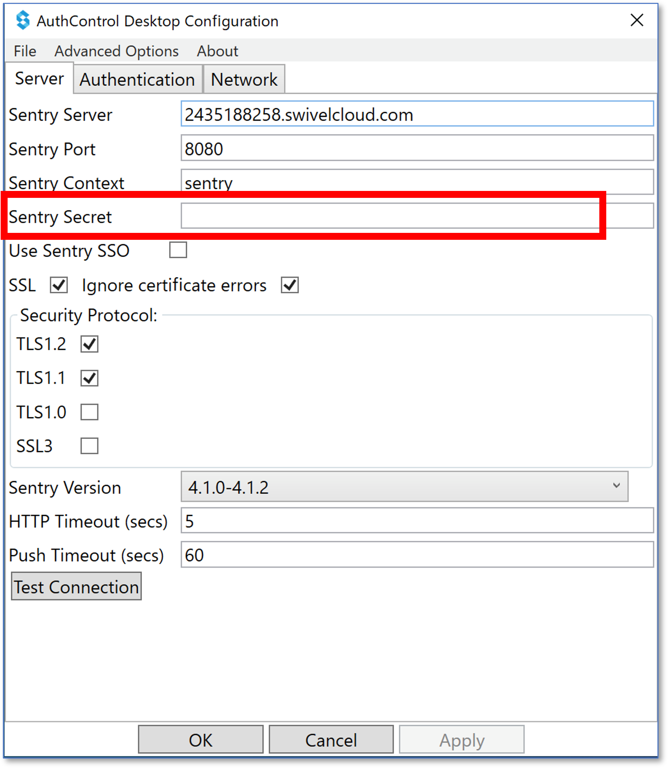Click the HTTP Timeout (secs) label
This screenshot has width=668, height=768.
click(88, 521)
